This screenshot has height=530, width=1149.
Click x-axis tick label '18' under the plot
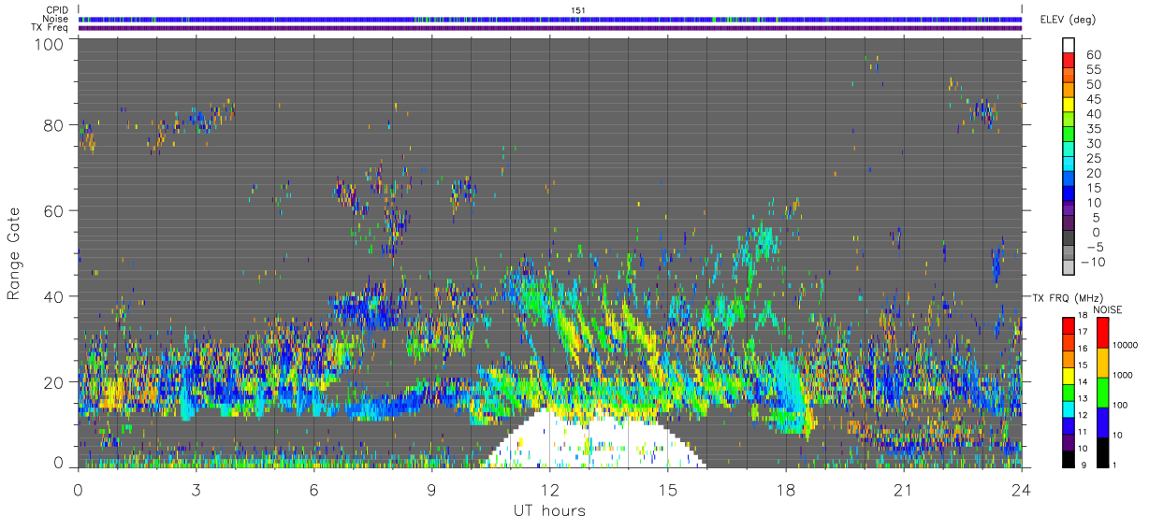[786, 490]
